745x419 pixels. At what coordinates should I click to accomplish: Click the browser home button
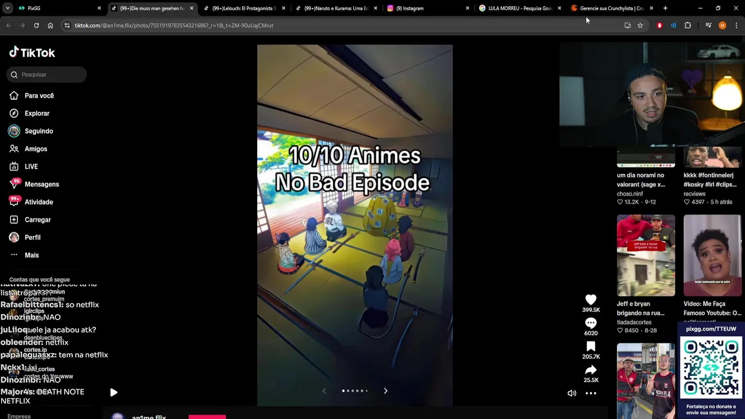[x=50, y=26]
